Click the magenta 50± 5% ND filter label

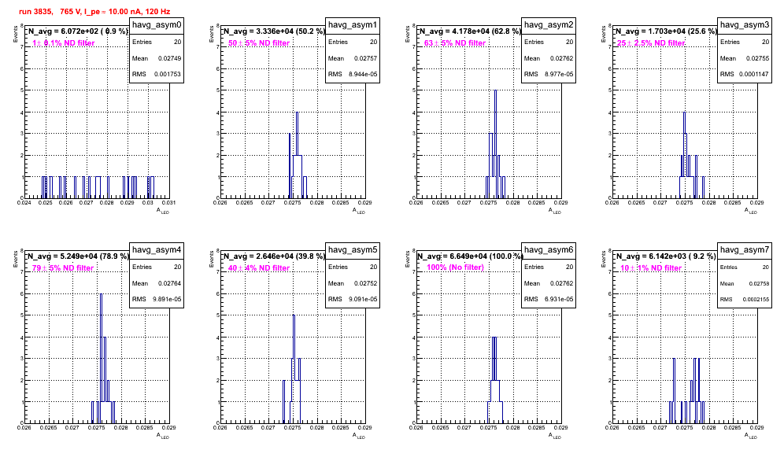(259, 43)
